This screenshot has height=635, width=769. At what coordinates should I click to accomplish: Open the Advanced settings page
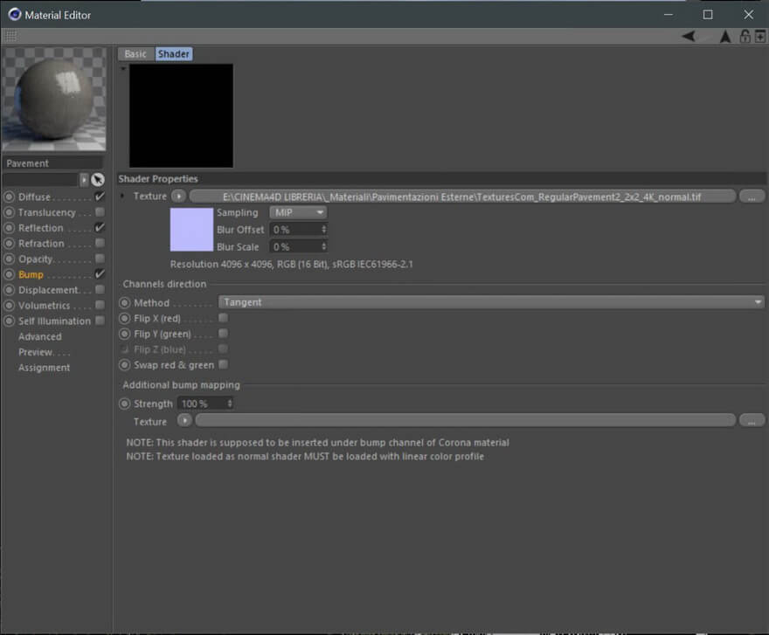pyautogui.click(x=40, y=337)
